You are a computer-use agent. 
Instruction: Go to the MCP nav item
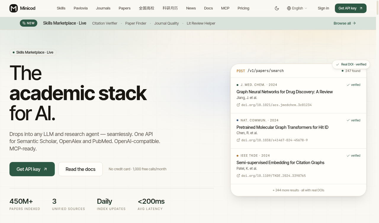pyautogui.click(x=225, y=8)
